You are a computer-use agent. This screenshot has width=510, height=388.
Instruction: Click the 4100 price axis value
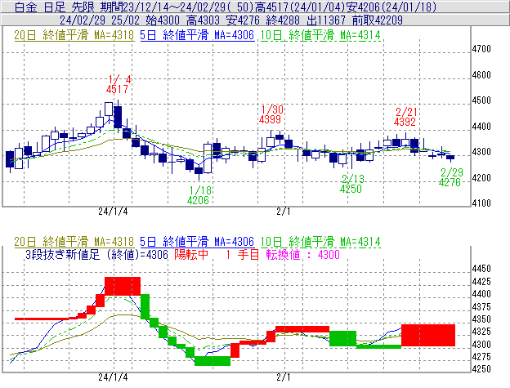coord(481,203)
